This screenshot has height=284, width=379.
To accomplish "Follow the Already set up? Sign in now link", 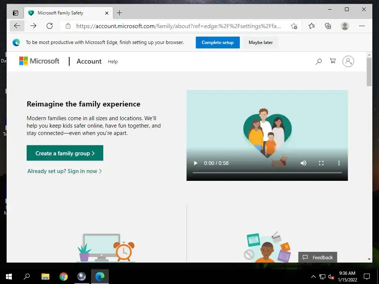I will pyautogui.click(x=64, y=171).
